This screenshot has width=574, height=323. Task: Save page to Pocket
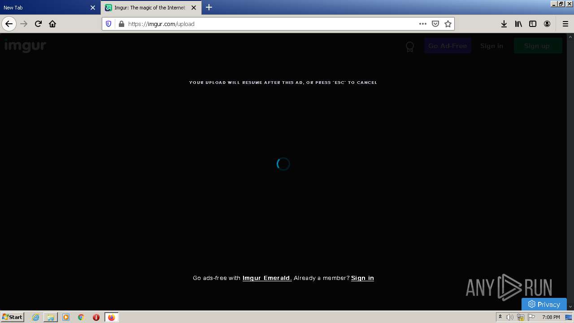pyautogui.click(x=435, y=24)
